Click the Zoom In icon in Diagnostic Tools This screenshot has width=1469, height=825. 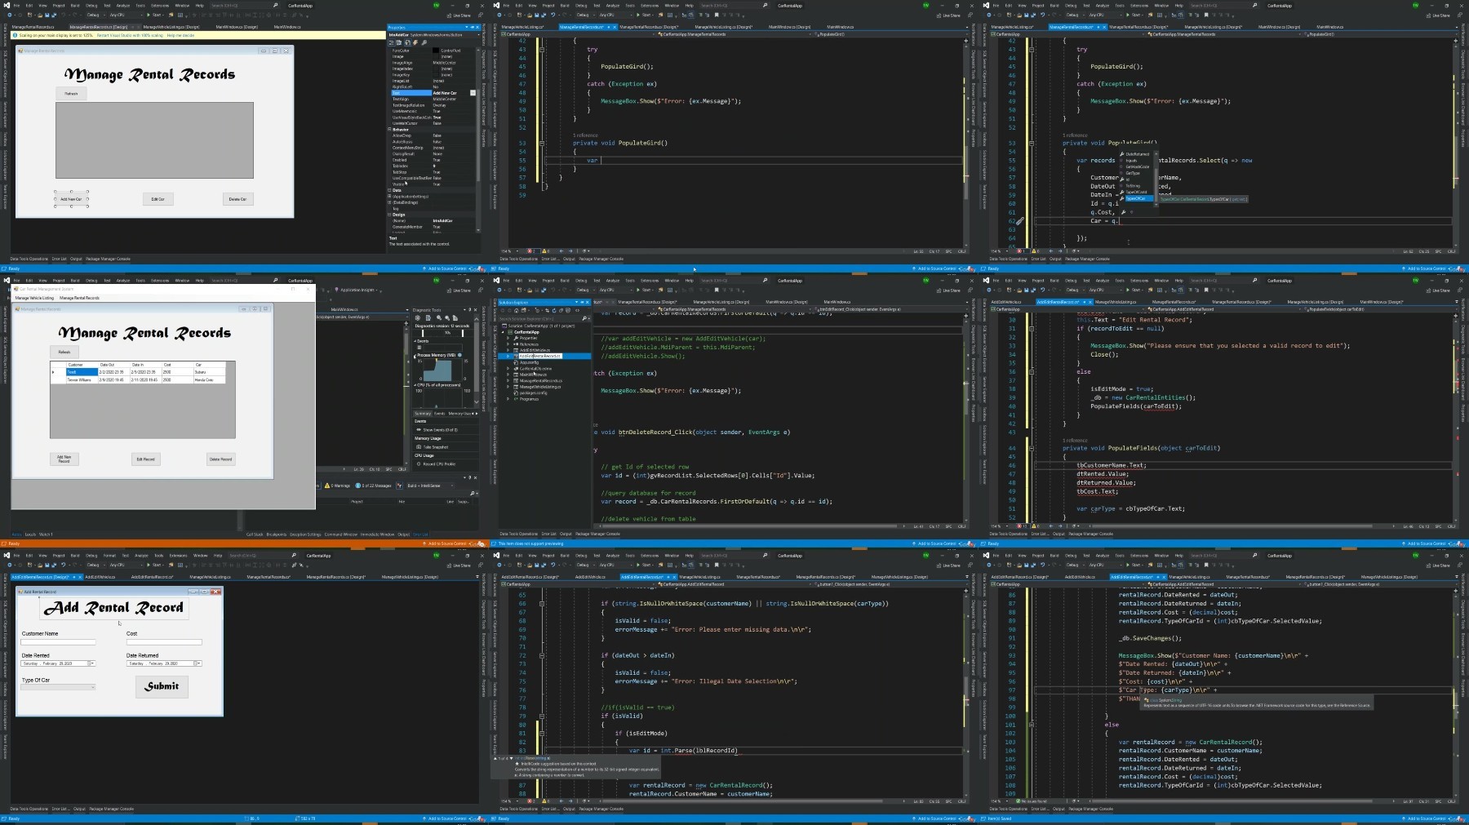(x=438, y=318)
